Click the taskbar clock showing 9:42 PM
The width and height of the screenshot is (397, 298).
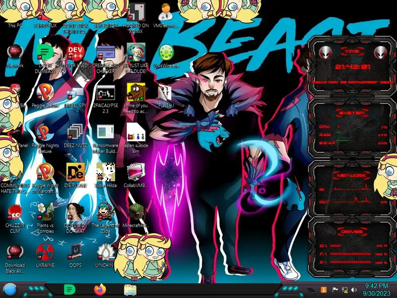pos(376,289)
